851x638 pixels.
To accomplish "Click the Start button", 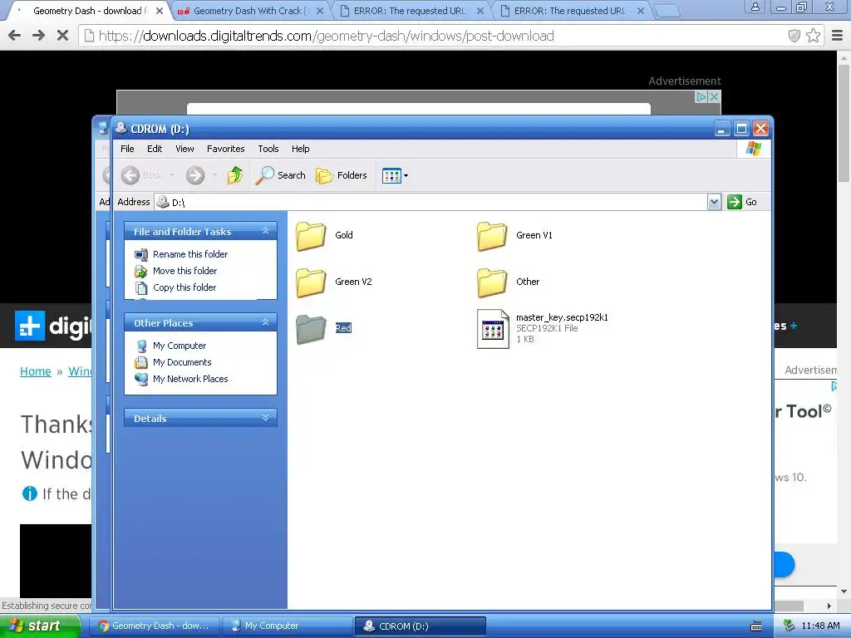I will point(40,626).
